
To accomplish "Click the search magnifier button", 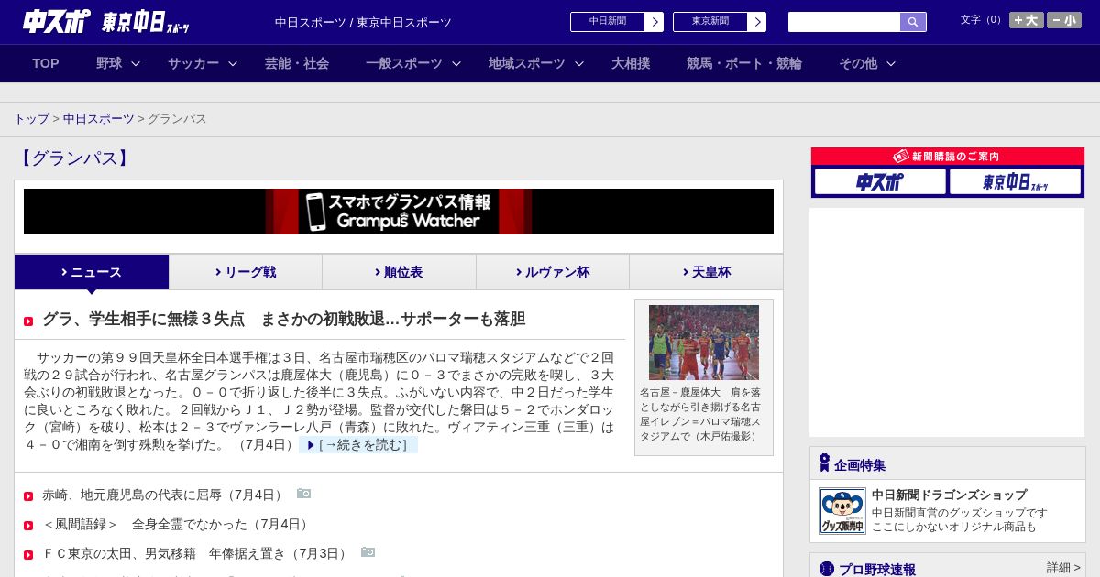I will click(x=913, y=22).
